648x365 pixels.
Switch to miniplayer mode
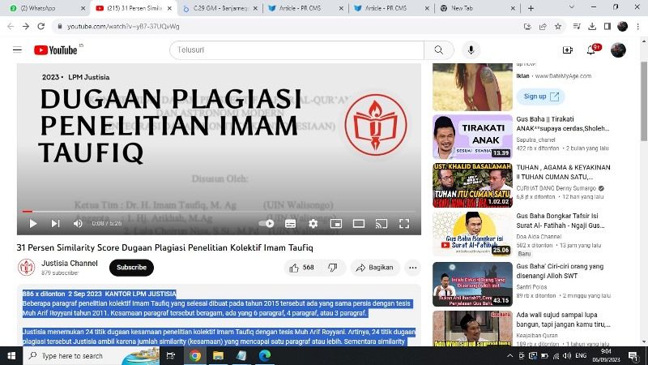(x=336, y=224)
